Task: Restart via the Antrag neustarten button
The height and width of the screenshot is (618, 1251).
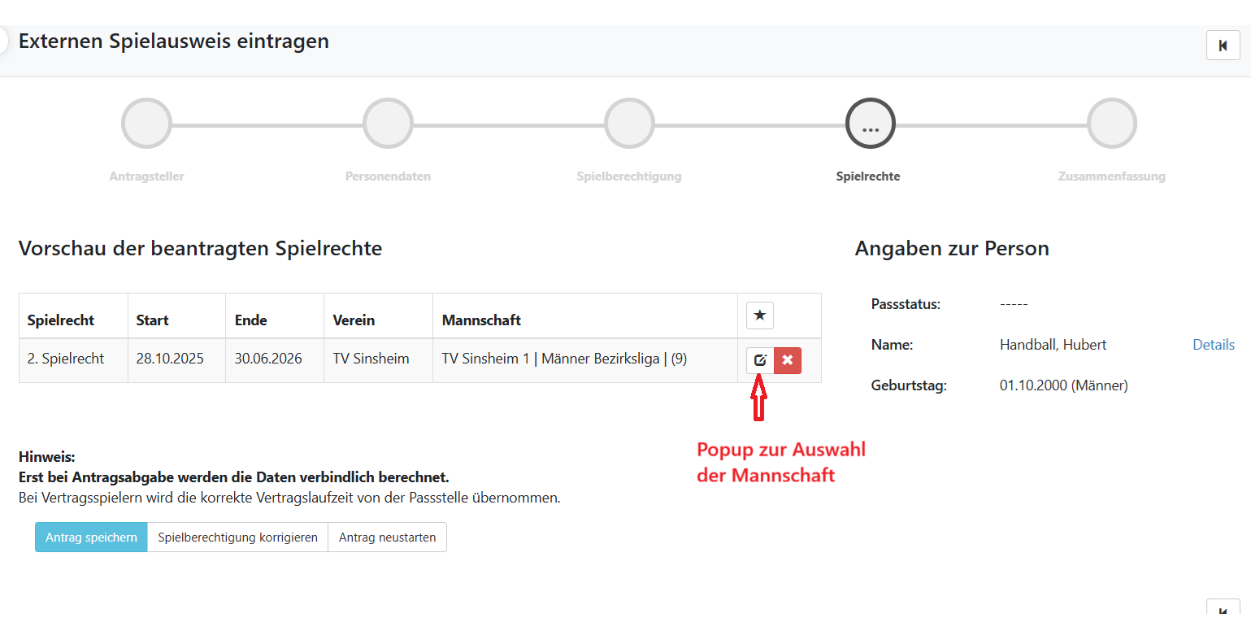Action: pyautogui.click(x=387, y=537)
